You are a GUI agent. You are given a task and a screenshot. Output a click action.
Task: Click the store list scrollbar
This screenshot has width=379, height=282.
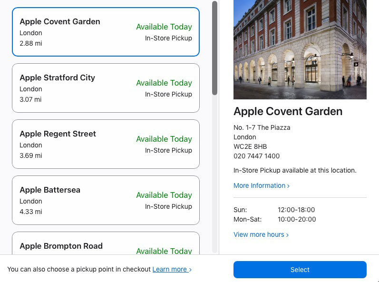(x=215, y=48)
